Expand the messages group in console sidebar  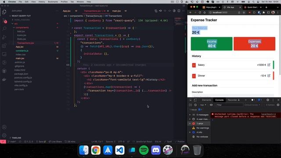click(190, 115)
